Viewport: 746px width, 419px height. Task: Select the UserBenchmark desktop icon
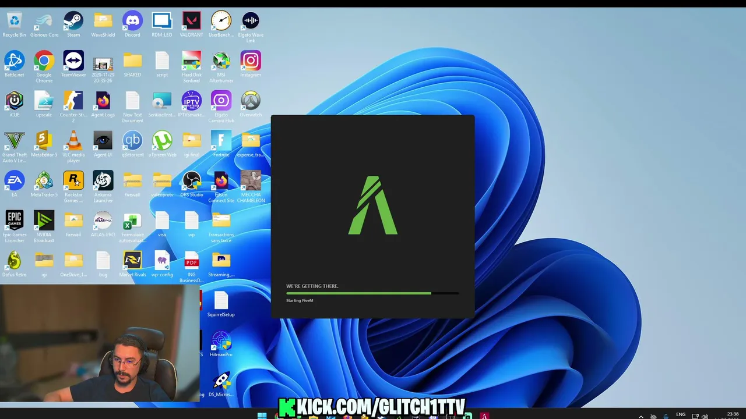(221, 21)
